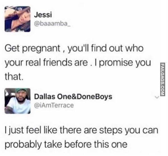Click the word "pregnant" in Jessi's tweet
Viewport: 168px width, 156px height.
pyautogui.click(x=41, y=49)
